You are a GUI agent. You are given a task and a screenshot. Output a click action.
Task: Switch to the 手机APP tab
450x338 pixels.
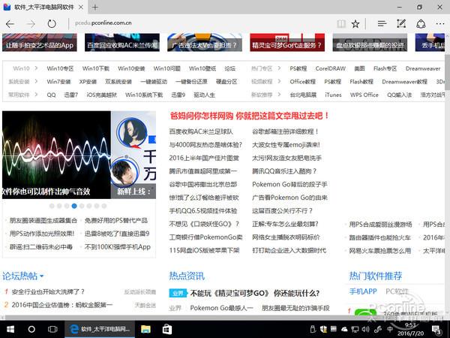click(363, 291)
